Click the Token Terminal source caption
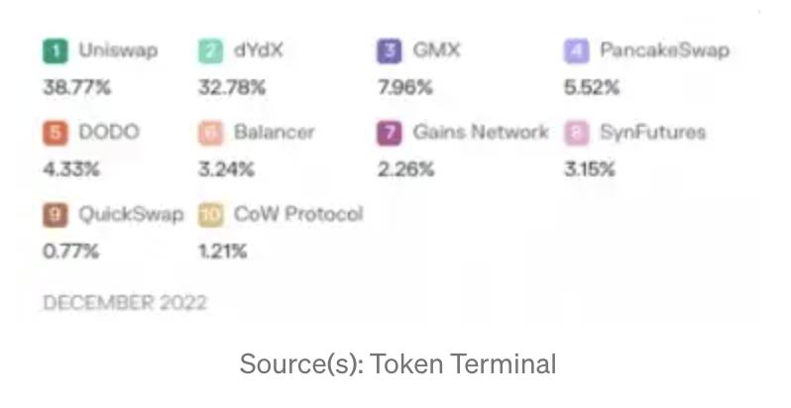Image resolution: width=791 pixels, height=408 pixels. [x=397, y=364]
